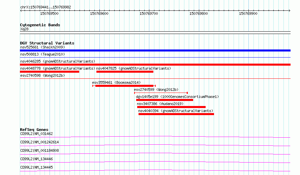Click the esv3559461 (Boomsma2014) variant bar

pos(124,86)
